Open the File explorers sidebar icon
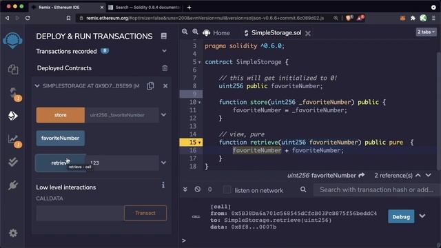Viewport: 441px width, 248px height. tap(13, 69)
